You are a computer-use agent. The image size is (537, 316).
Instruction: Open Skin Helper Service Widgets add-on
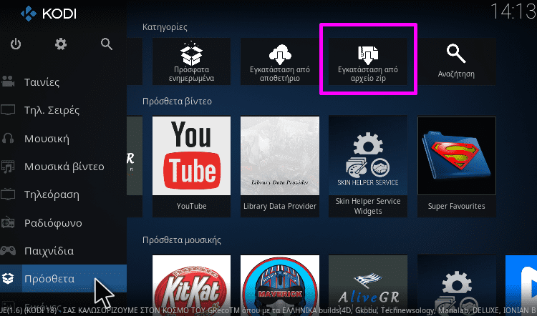(368, 167)
